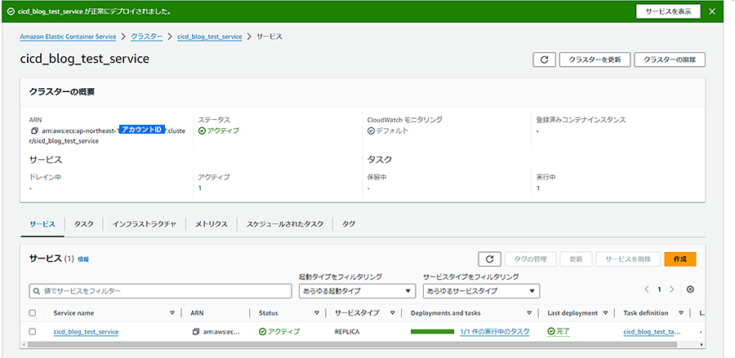The image size is (735, 358).
Task: Open table preferences gear icon
Action: 690,289
